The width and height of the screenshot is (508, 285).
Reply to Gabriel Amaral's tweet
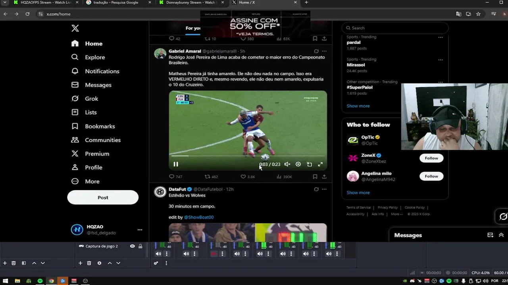[175, 177]
